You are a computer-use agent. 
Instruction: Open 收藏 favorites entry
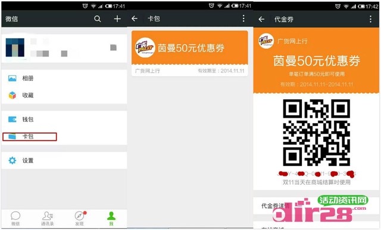coord(64,95)
